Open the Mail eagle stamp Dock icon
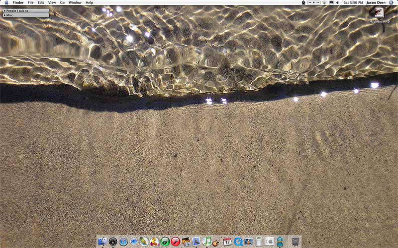Image resolution: width=398 pixels, height=248 pixels. click(197, 242)
